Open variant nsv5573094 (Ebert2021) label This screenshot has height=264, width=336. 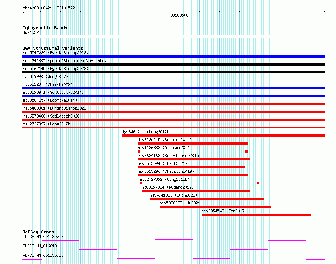[x=162, y=163]
